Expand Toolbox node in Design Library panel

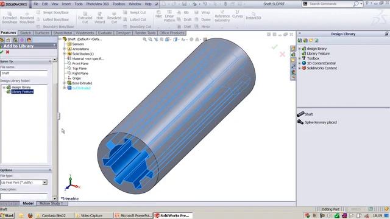click(299, 58)
